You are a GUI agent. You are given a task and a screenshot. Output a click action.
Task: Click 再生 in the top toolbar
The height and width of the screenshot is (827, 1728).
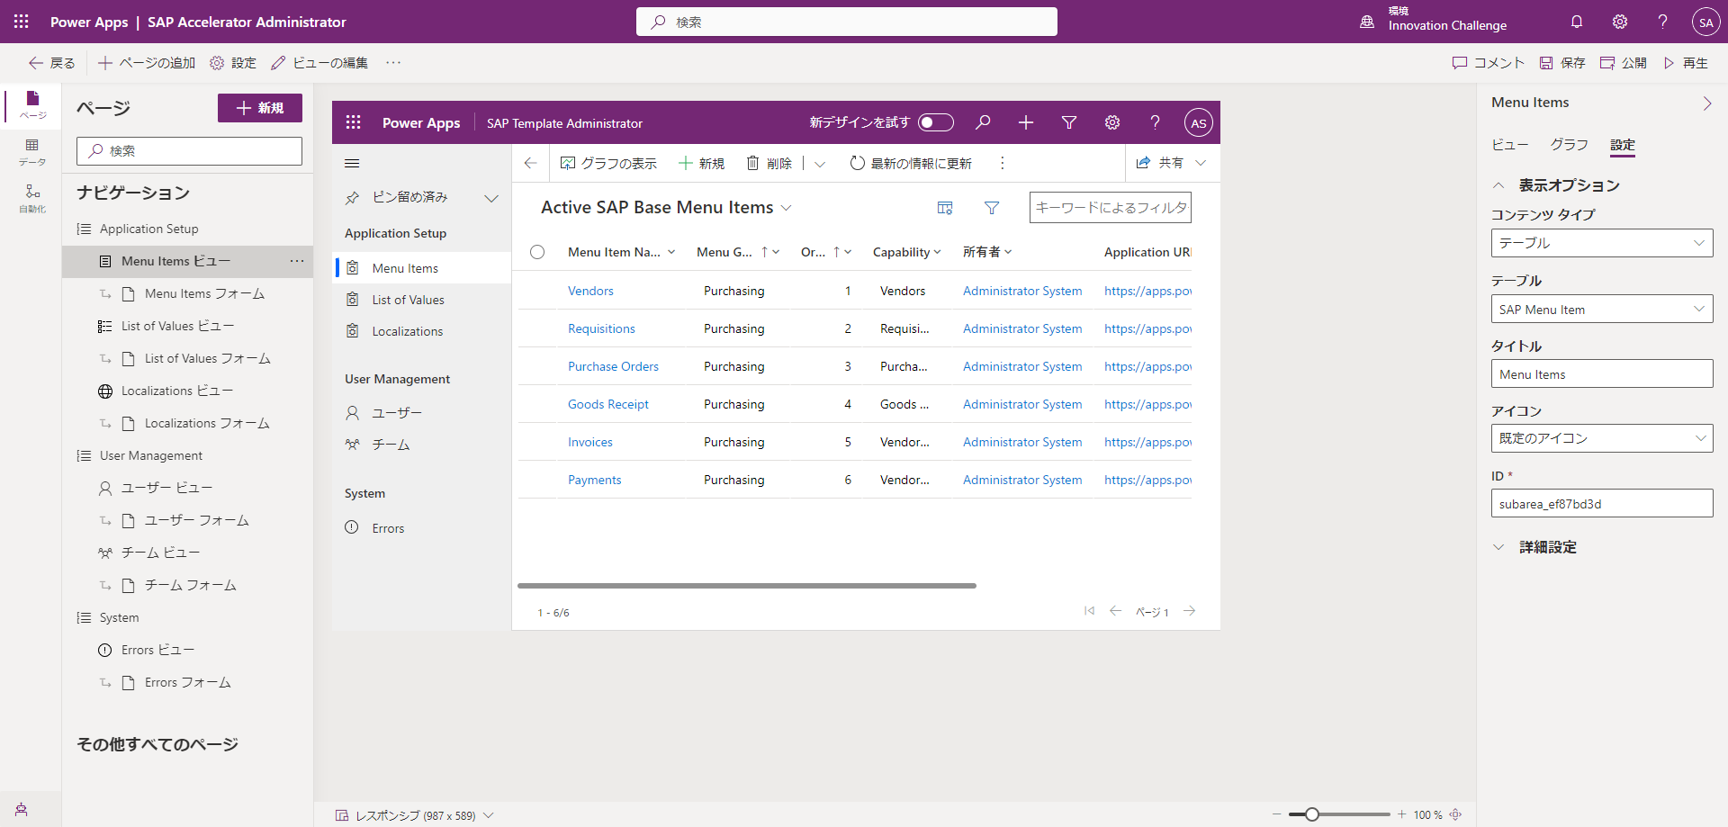click(1686, 63)
